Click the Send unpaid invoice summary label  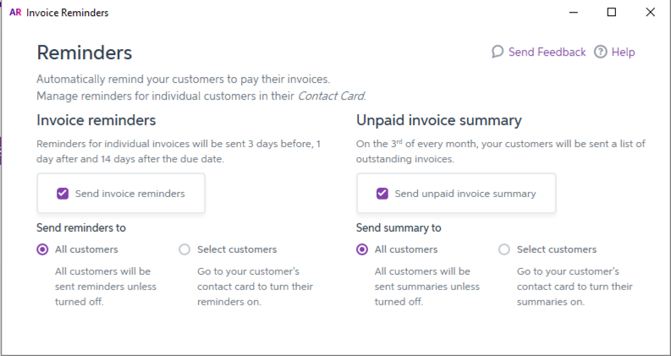[x=465, y=194]
